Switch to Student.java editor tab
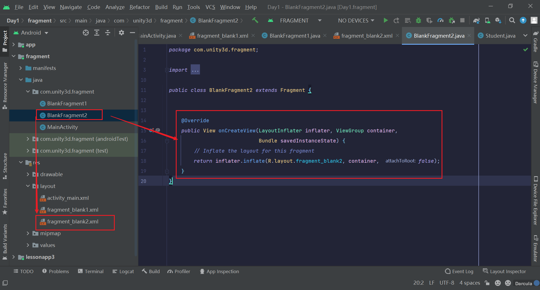This screenshot has width=540, height=290. pos(497,36)
